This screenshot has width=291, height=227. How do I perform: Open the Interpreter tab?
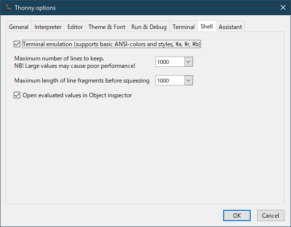point(48,27)
